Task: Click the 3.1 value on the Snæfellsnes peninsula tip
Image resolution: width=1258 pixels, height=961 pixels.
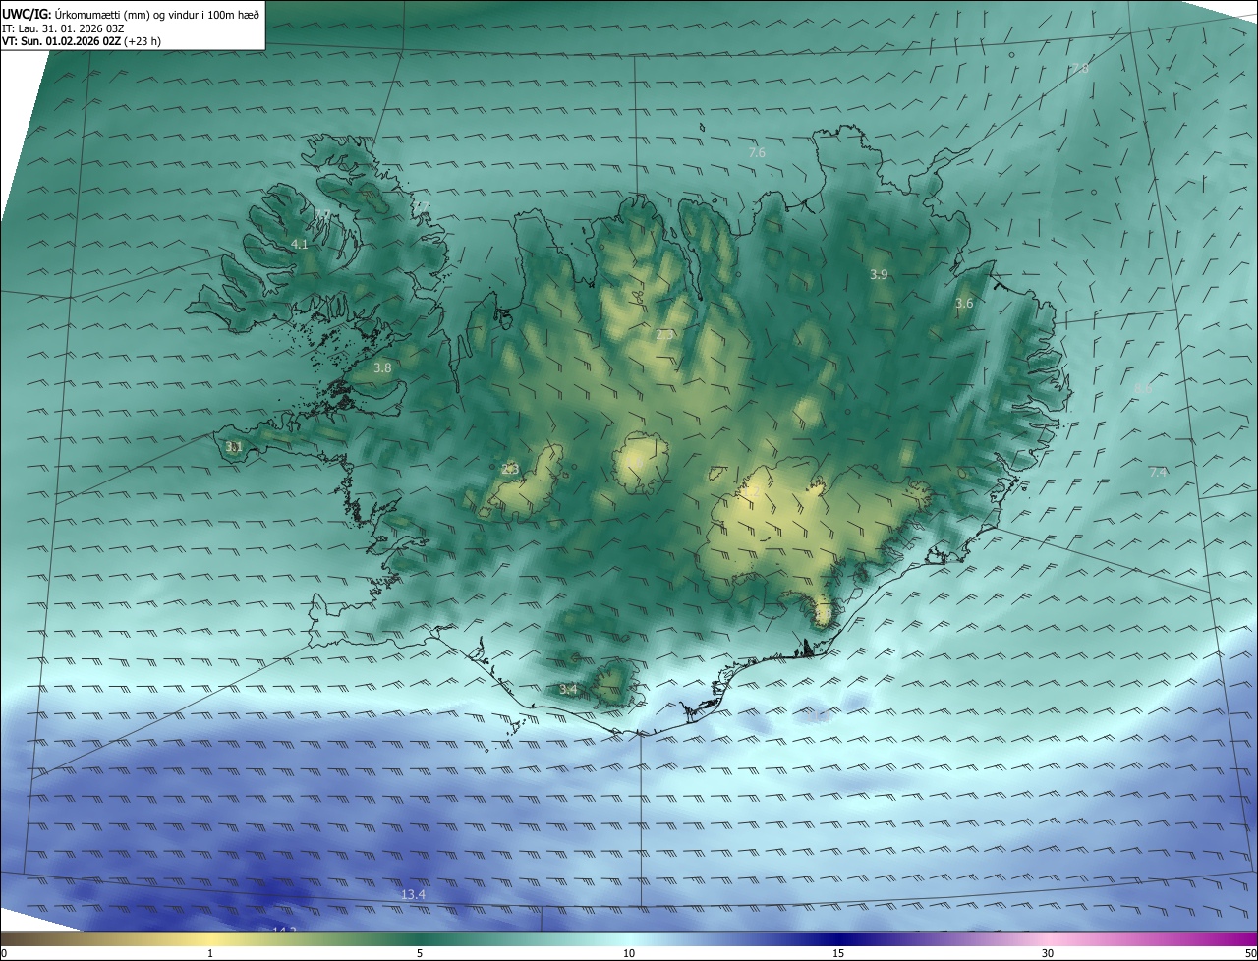Action: coord(234,446)
